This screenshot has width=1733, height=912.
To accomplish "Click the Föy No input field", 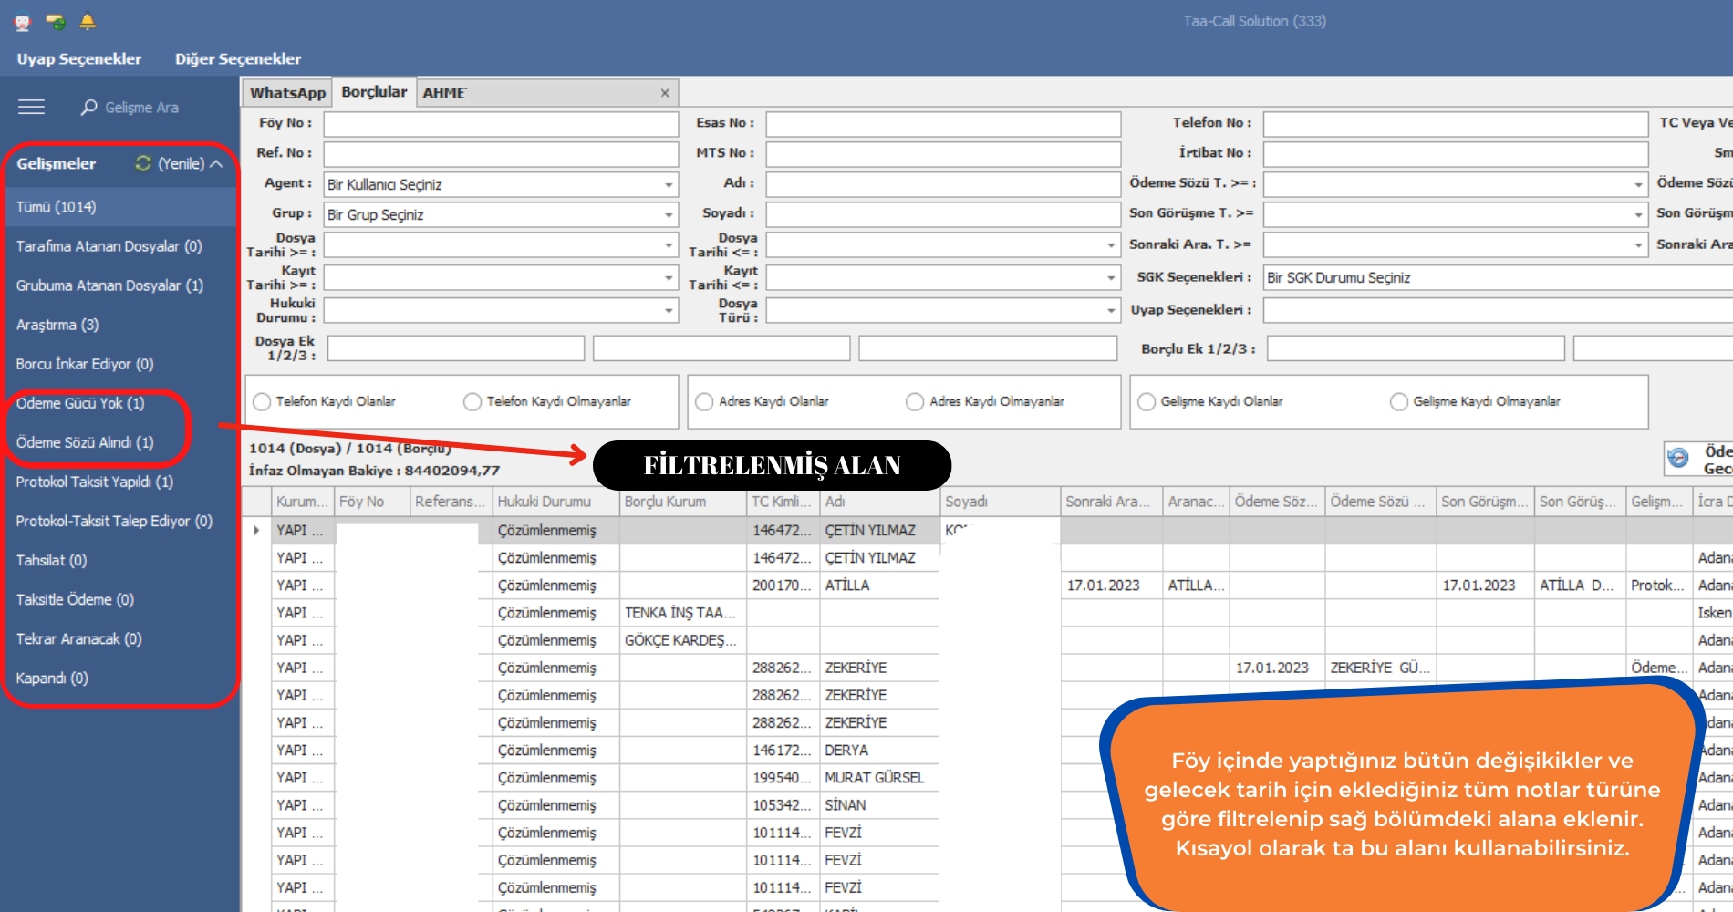I will point(501,124).
